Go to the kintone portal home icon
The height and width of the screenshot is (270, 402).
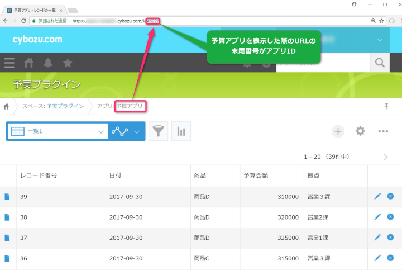[x=29, y=63]
